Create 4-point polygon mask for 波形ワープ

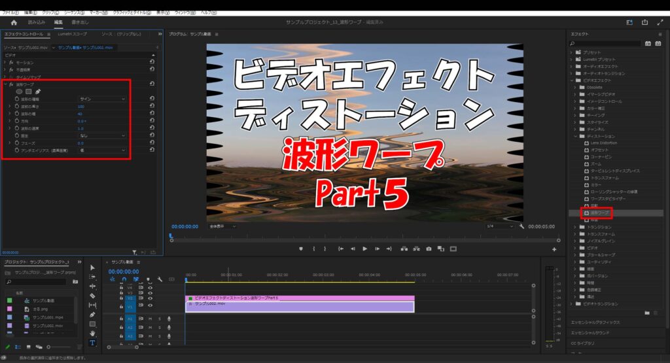29,92
